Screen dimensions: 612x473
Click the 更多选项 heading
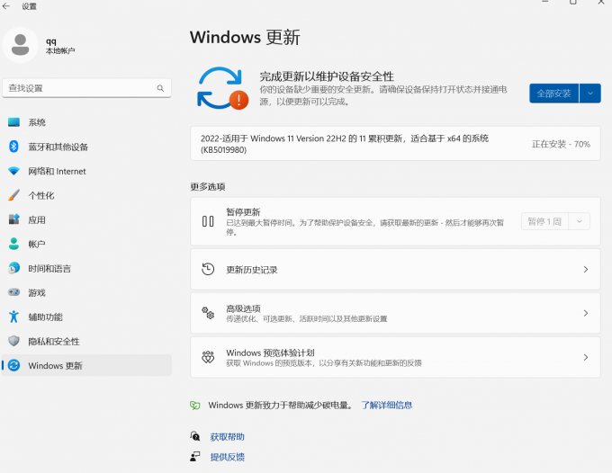(x=208, y=187)
